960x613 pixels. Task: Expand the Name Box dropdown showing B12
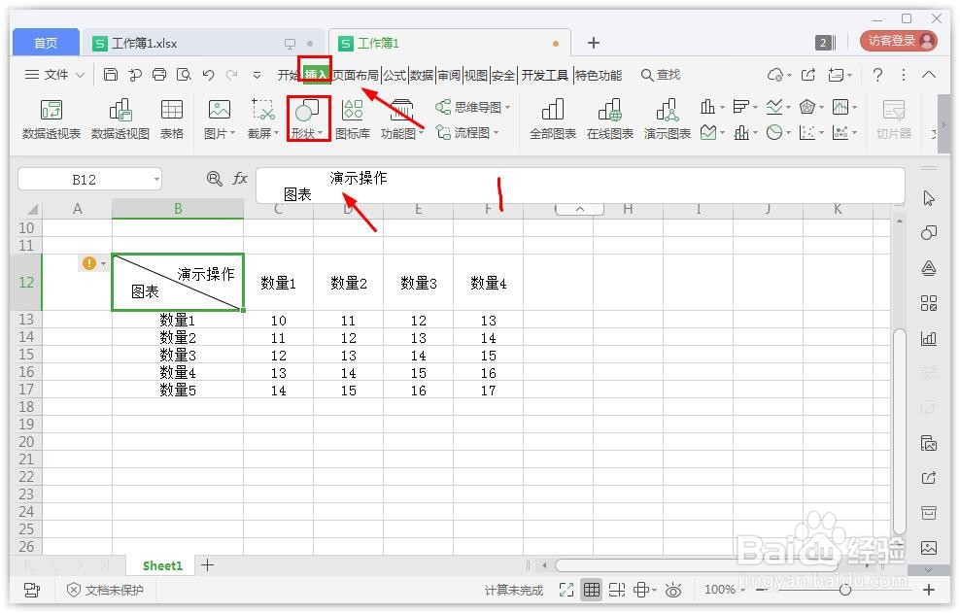click(x=155, y=179)
